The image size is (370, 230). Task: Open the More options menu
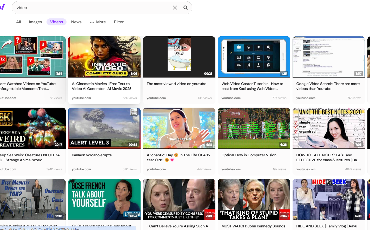pyautogui.click(x=98, y=22)
